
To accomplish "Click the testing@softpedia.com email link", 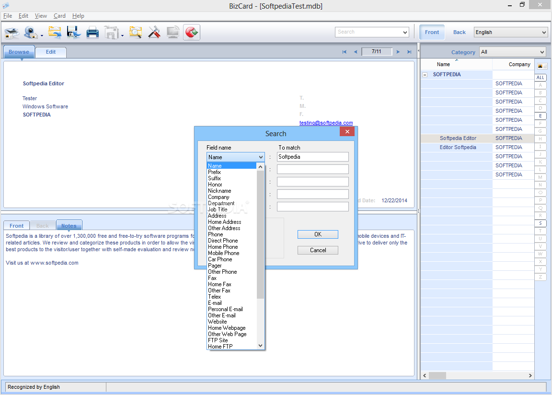I will click(x=326, y=123).
